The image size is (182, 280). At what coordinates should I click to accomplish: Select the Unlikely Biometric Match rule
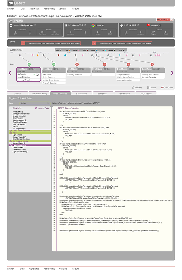click(x=21, y=114)
